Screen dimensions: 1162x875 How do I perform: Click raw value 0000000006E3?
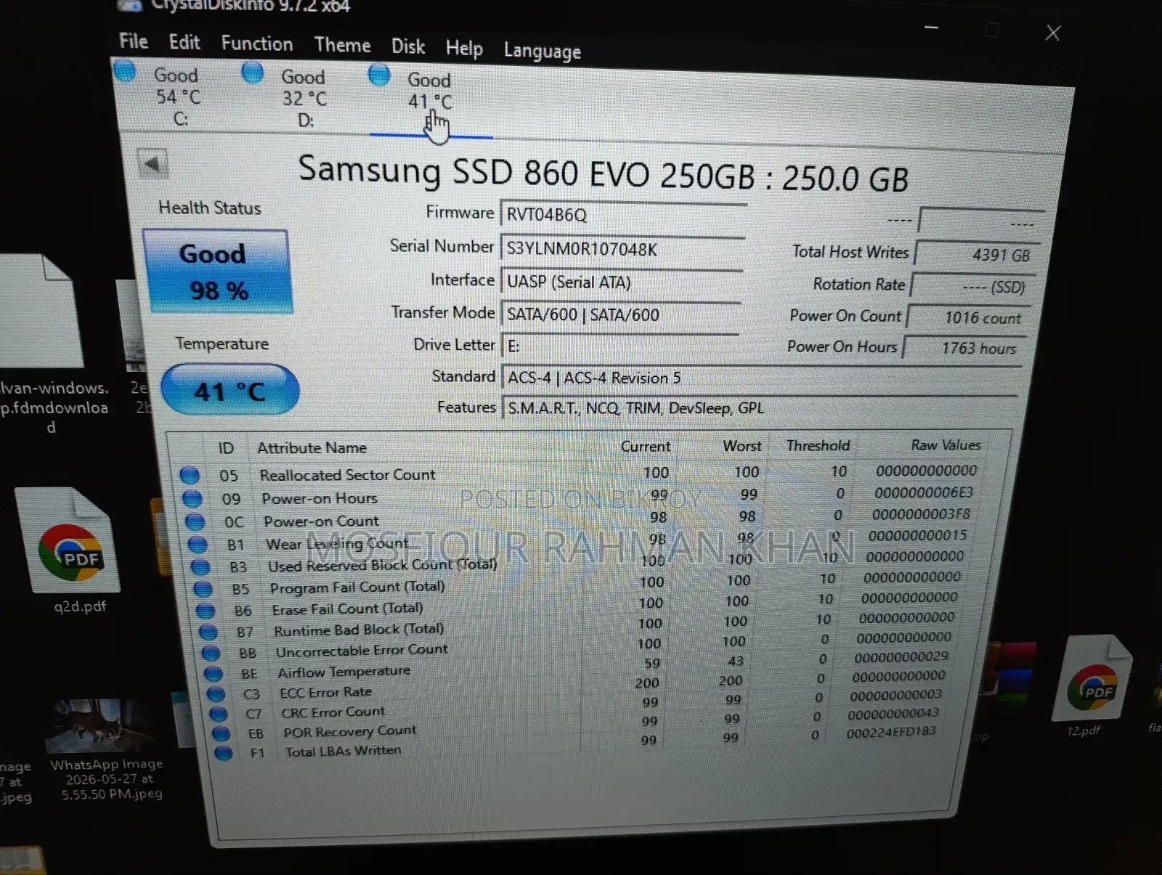(924, 492)
